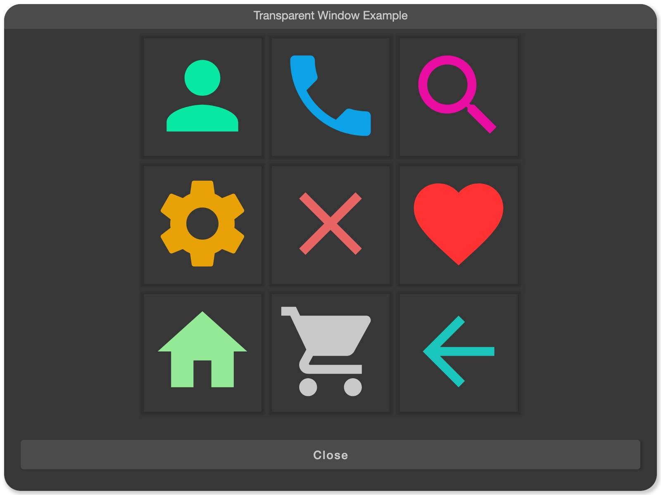Viewport: 661px width, 495px height.
Task: Click the red heart favorite icon
Action: point(459,224)
